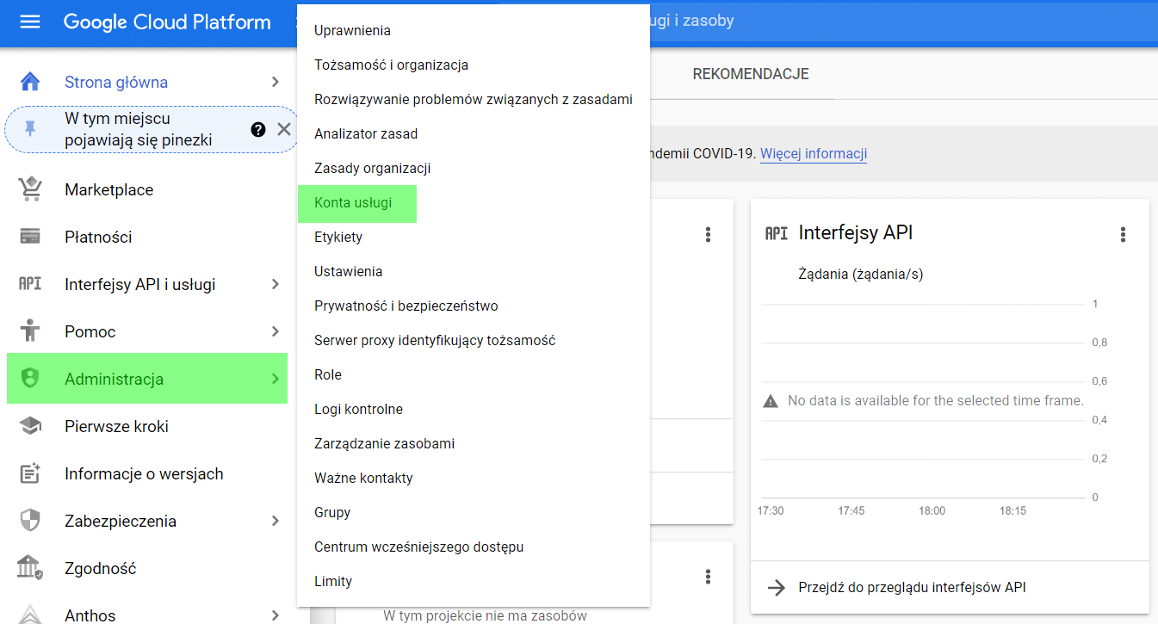Click the Informacje o wersjach notes icon

pyautogui.click(x=30, y=473)
